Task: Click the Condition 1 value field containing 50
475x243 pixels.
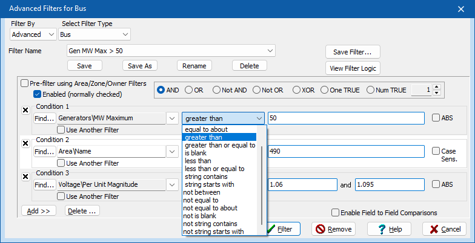Action: (345, 118)
